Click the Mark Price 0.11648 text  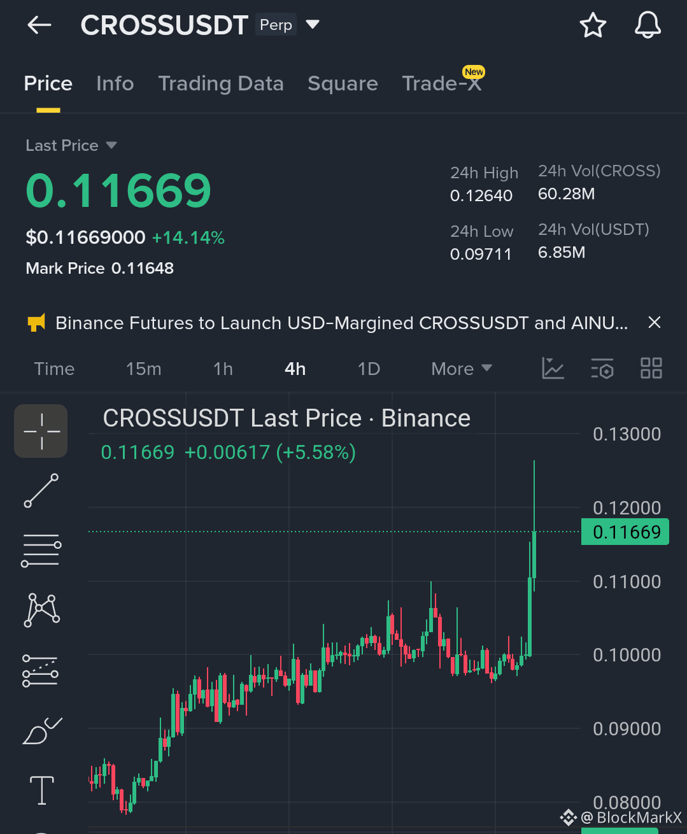coord(100,268)
